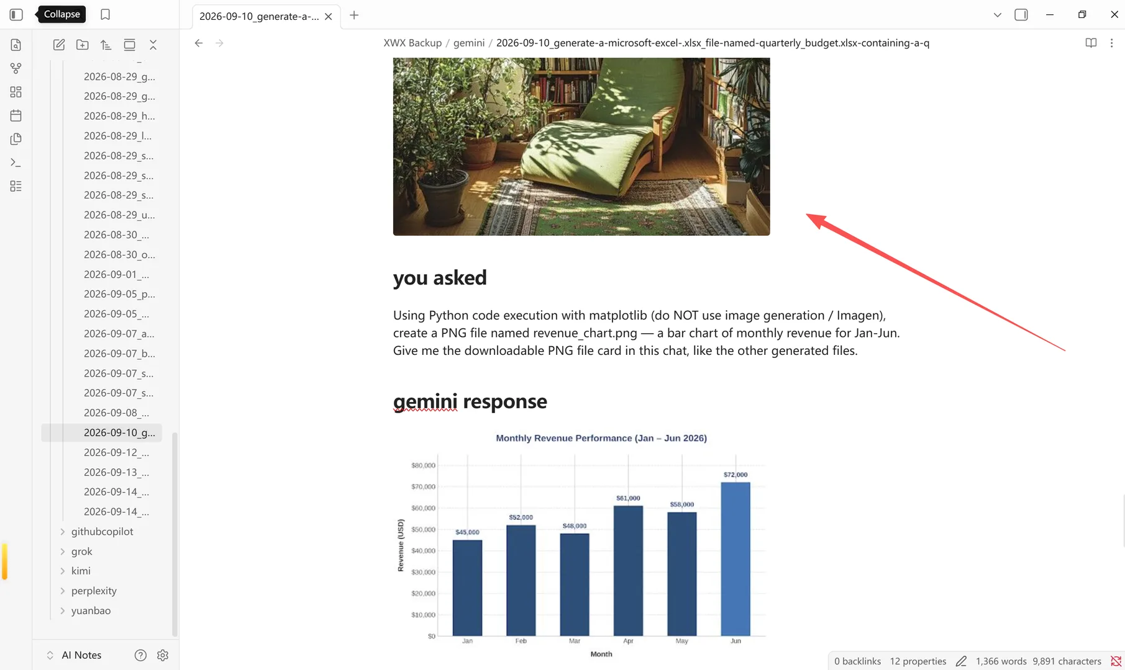Screen dimensions: 1125x670
Task: Open note 2026-09-08_...
Action: pos(116,413)
